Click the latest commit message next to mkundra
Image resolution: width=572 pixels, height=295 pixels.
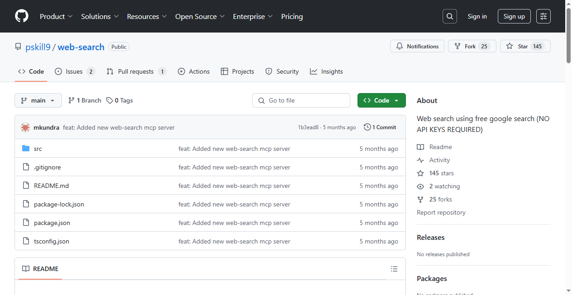pyautogui.click(x=119, y=127)
